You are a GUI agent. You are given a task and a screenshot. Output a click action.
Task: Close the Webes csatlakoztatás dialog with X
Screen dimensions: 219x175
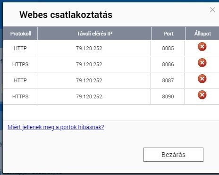tap(212, 10)
